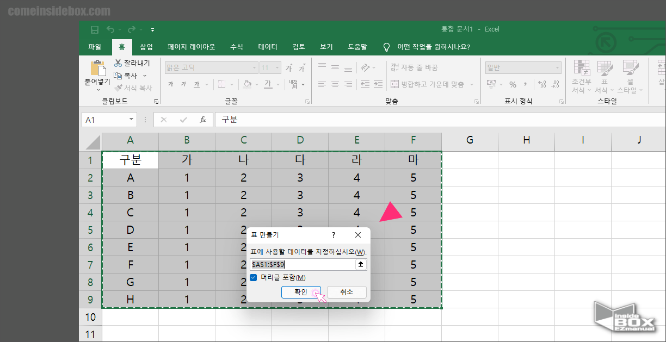666x342 pixels.
Task: Click the fill color bucket icon
Action: 247,84
